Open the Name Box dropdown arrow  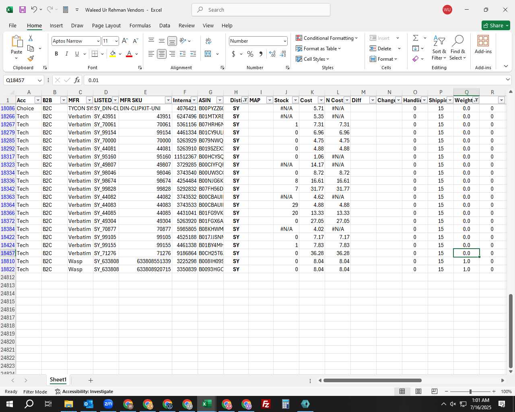(39, 80)
